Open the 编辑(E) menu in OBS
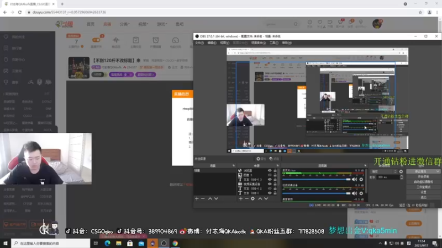Image resolution: width=442 pixels, height=248 pixels. coord(212,43)
